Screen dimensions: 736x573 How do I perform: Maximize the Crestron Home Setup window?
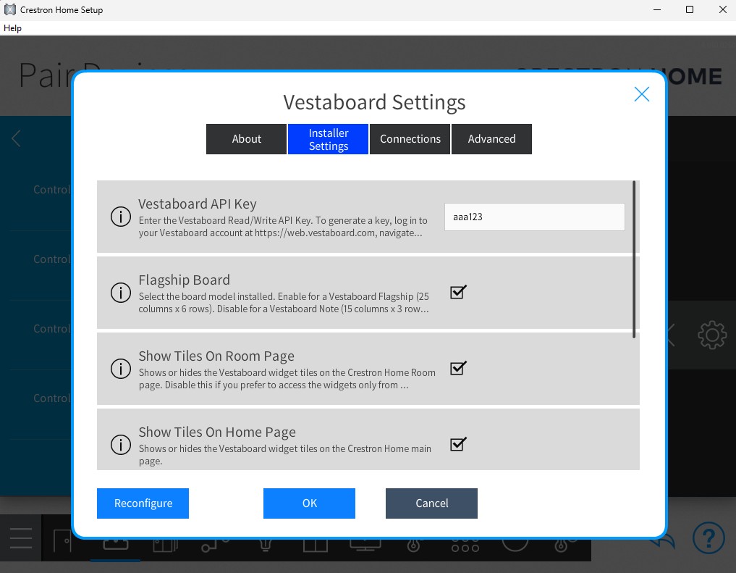690,9
